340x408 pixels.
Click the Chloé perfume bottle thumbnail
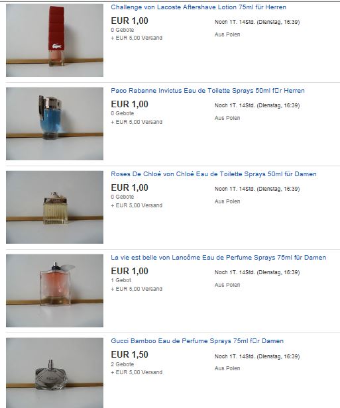point(54,207)
